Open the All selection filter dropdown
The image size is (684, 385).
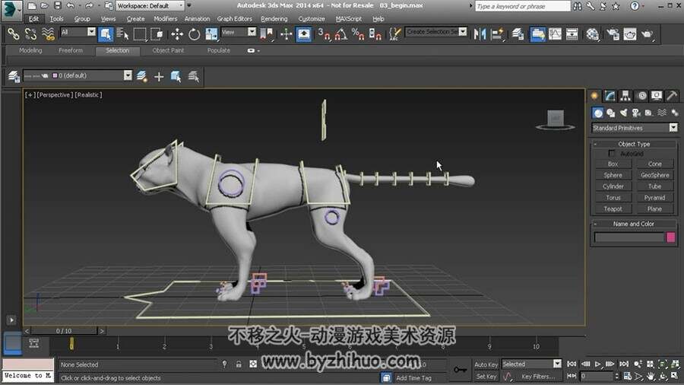[78, 32]
